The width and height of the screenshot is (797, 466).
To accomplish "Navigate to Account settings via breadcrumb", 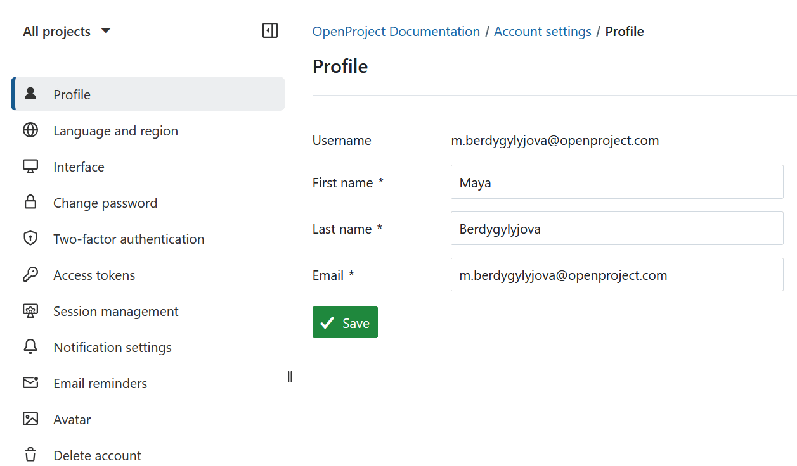I will click(542, 31).
